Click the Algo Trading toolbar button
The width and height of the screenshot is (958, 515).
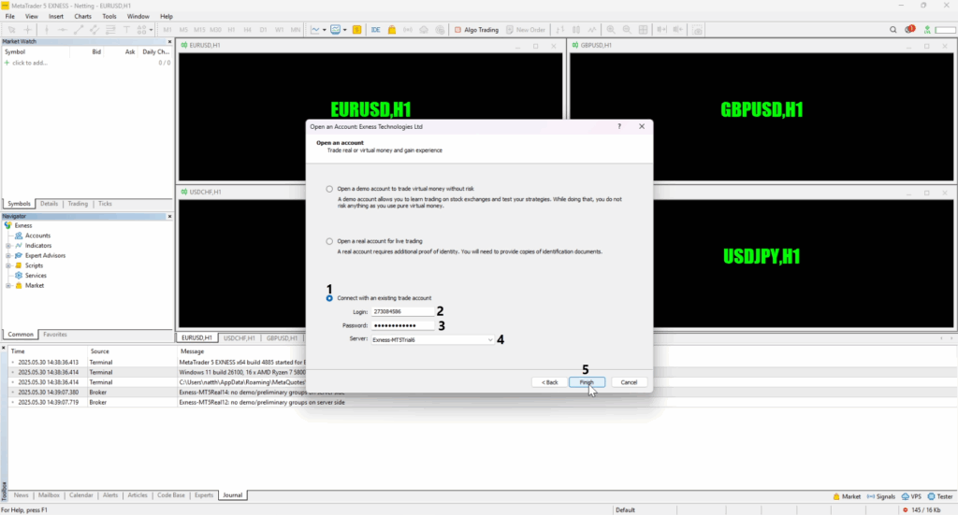476,30
